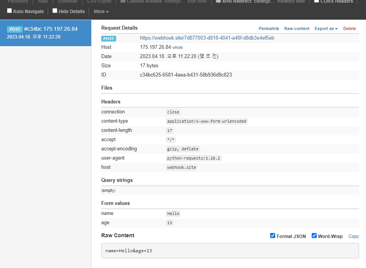Viewport: 366px width, 268px height.
Task: Click the Host IP 175.197.26.84 in details
Action: (155, 47)
